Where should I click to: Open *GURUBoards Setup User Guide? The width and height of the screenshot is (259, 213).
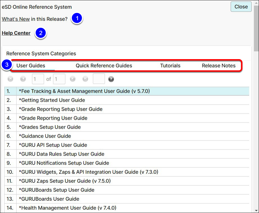tap(127, 190)
